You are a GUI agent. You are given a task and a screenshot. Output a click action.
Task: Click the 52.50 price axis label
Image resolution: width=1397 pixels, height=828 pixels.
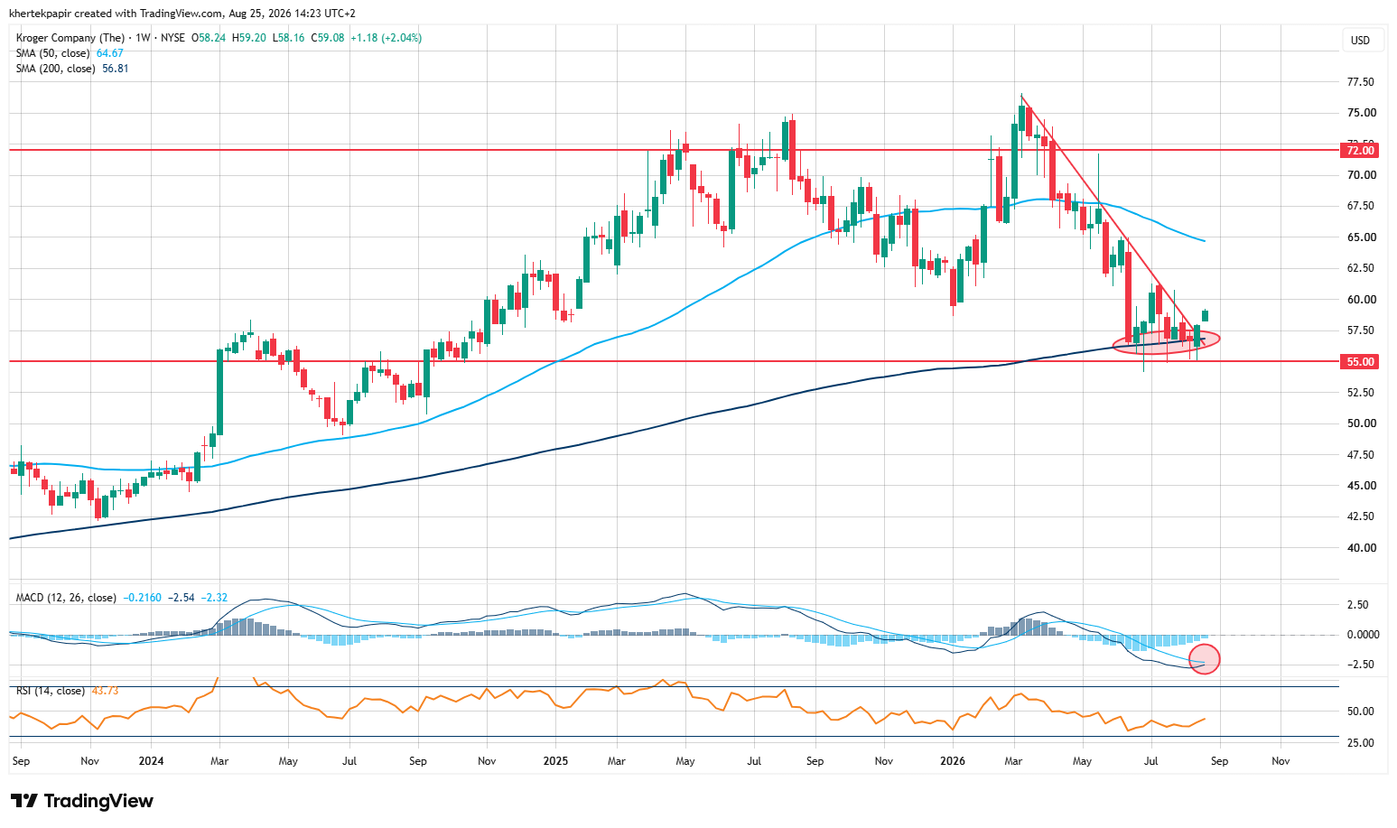(x=1360, y=393)
